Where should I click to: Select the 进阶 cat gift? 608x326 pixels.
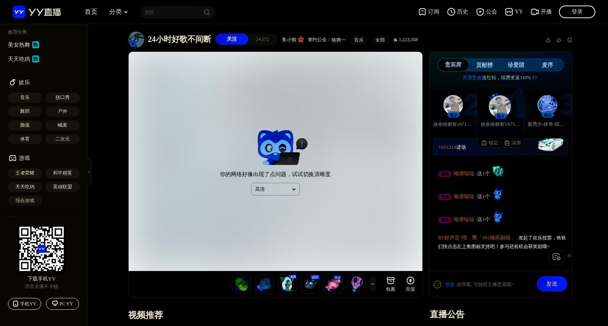point(310,284)
